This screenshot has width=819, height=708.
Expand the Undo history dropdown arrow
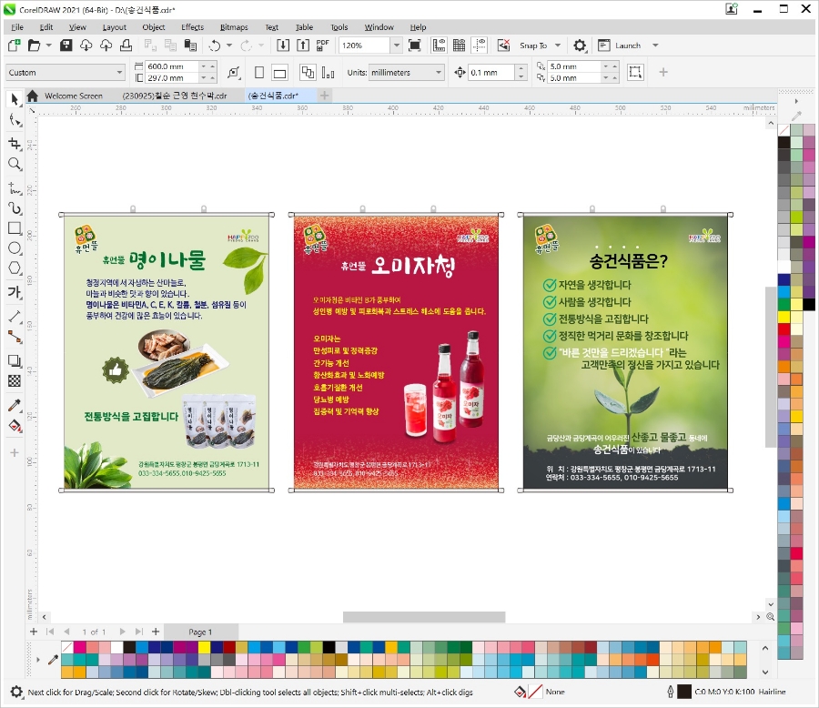click(228, 46)
